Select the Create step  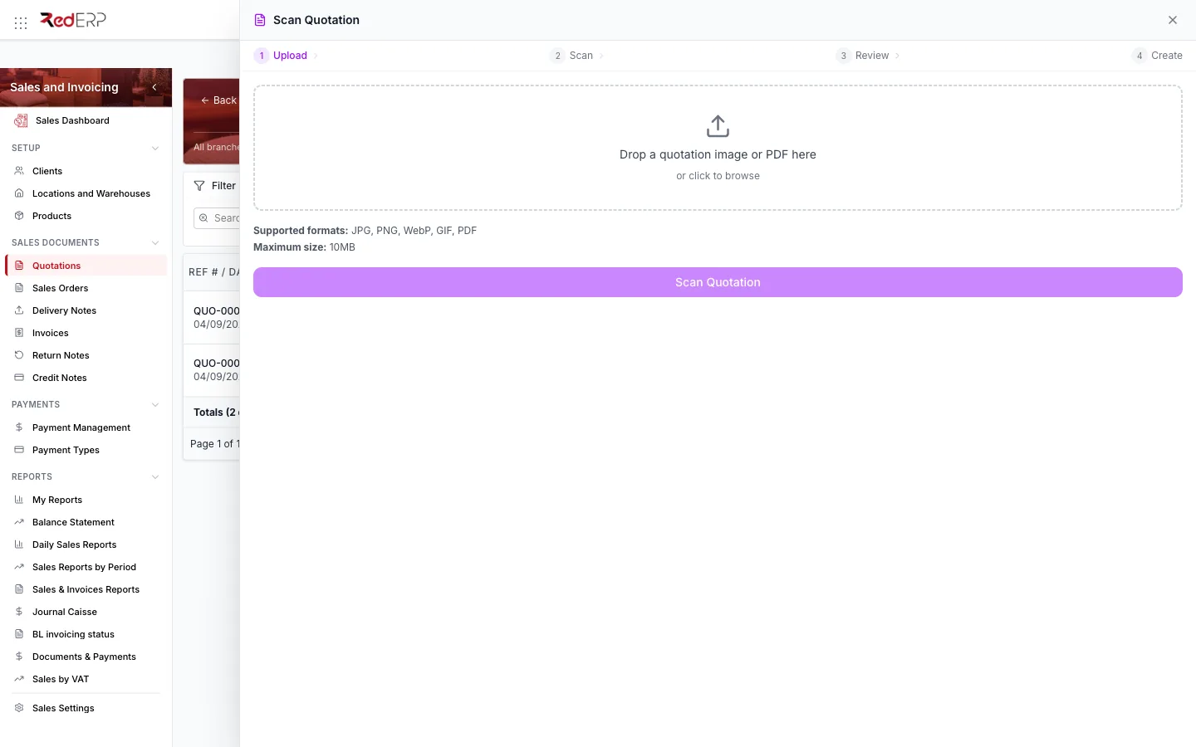pyautogui.click(x=1157, y=56)
